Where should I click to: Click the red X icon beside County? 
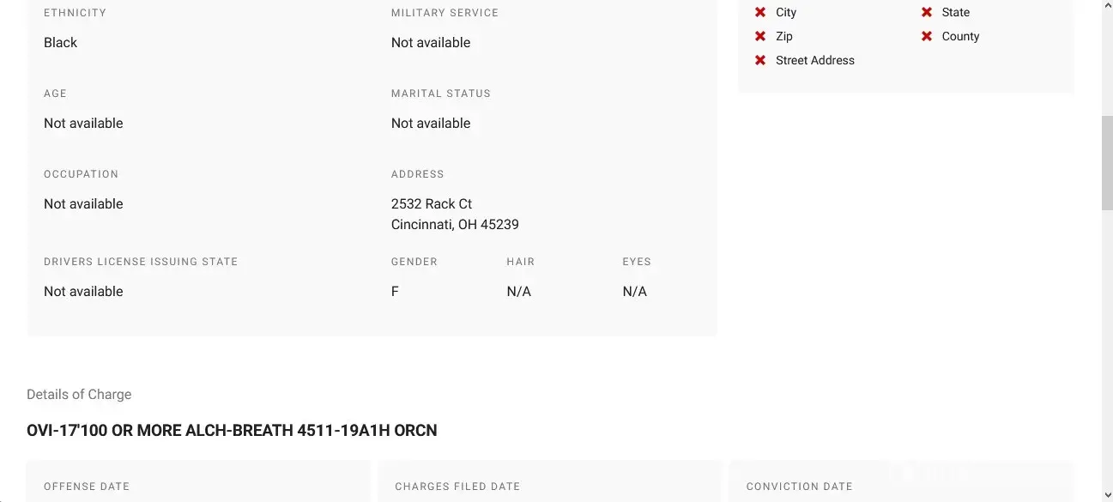click(x=927, y=36)
